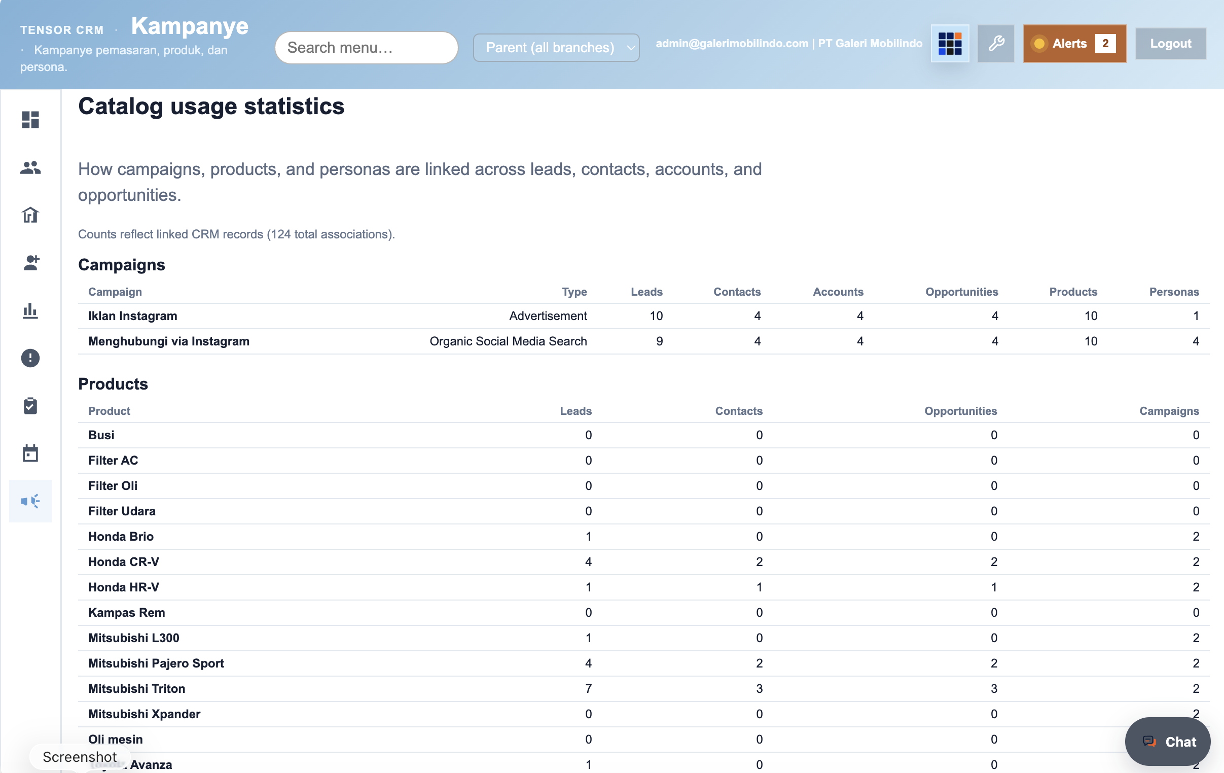
Task: Select the Honda CR-V product row
Action: [x=643, y=562]
